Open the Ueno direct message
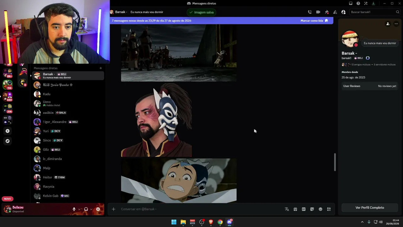 click(x=68, y=103)
